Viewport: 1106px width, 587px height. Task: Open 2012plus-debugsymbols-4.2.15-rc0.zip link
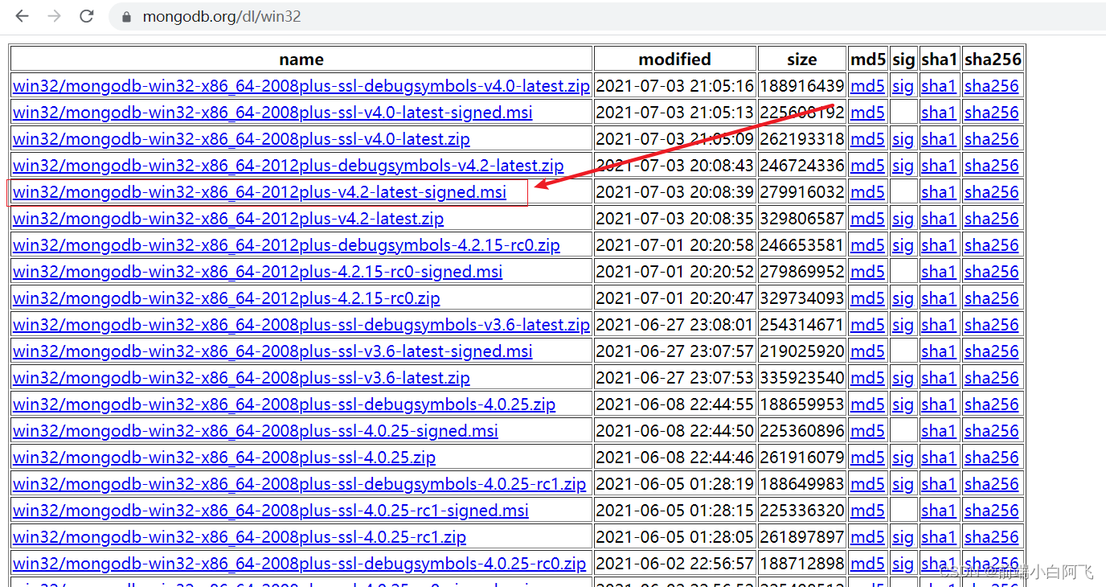(x=286, y=245)
